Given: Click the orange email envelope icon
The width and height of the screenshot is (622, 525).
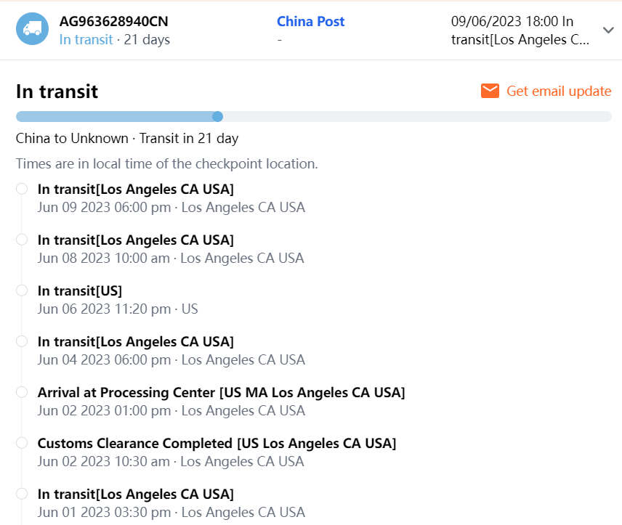Looking at the screenshot, I should (x=490, y=91).
